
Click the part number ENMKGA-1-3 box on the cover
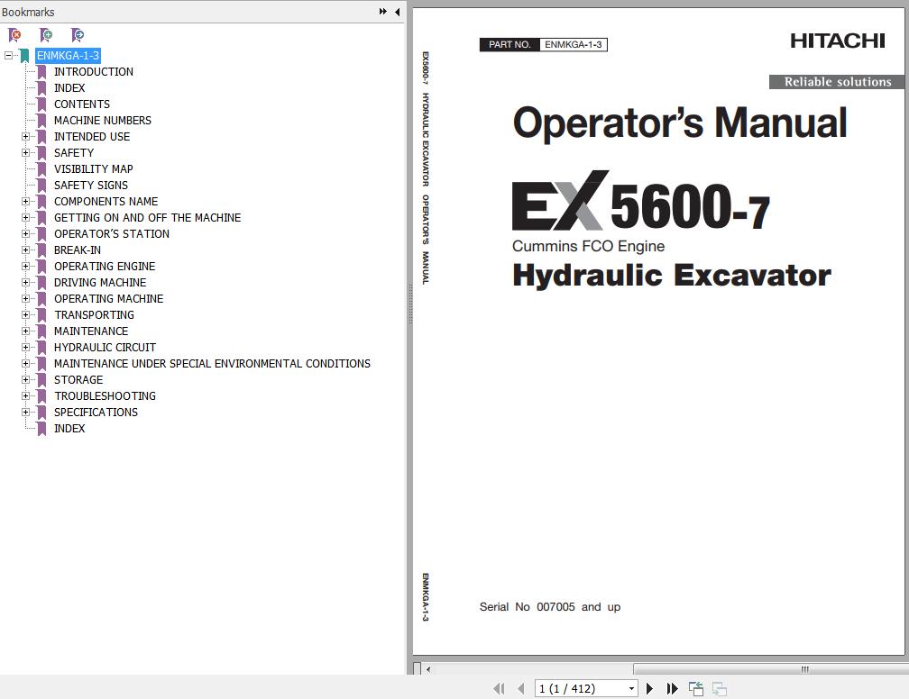click(574, 45)
